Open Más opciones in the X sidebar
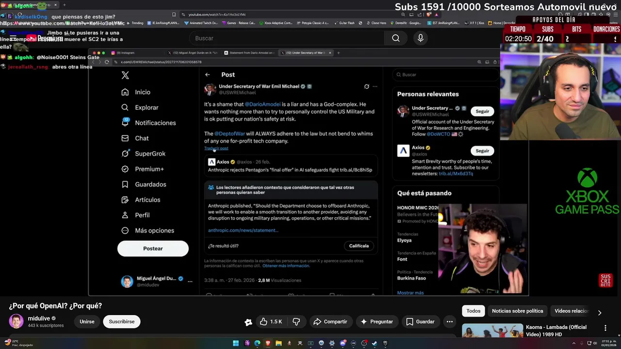The width and height of the screenshot is (621, 349). point(148,231)
